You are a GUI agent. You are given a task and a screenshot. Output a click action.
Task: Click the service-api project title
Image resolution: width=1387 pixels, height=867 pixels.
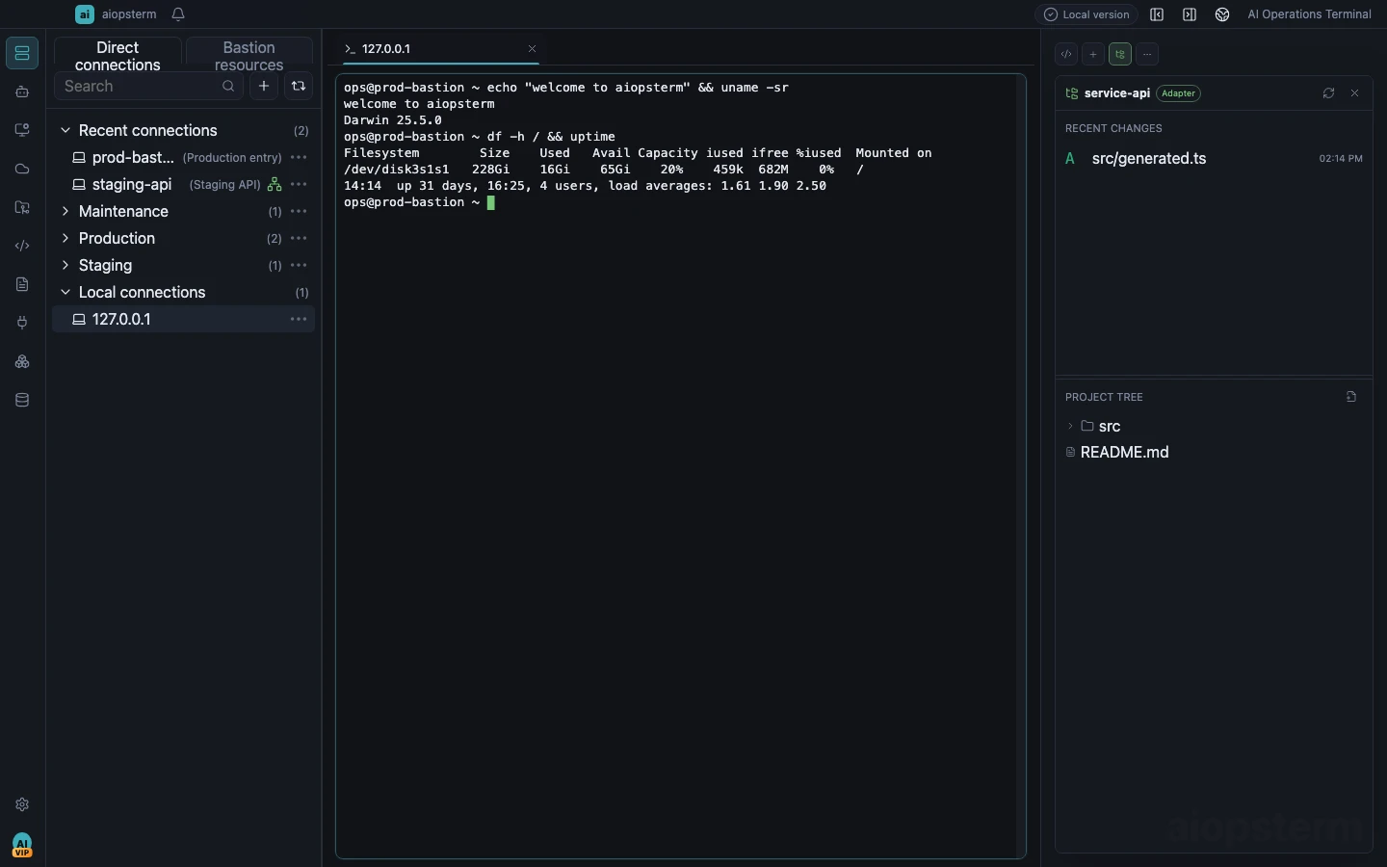1117,93
